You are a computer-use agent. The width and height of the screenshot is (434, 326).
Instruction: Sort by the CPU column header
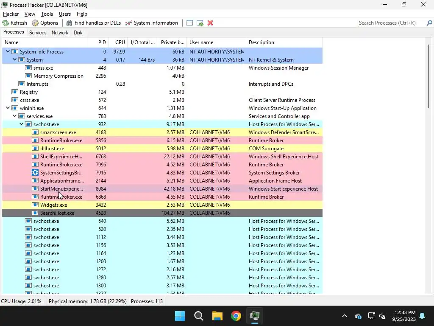coord(118,42)
